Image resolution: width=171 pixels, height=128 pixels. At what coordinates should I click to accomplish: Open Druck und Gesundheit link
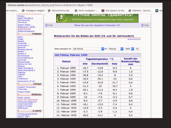27,100
